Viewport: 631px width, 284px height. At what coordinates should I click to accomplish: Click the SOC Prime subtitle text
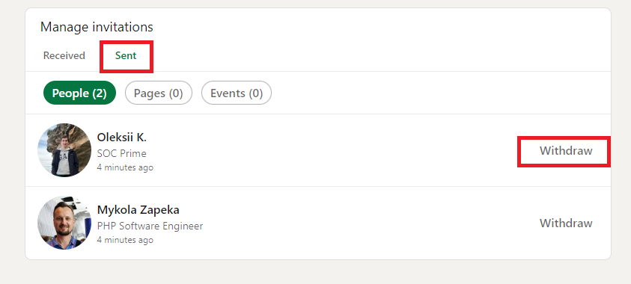[121, 153]
